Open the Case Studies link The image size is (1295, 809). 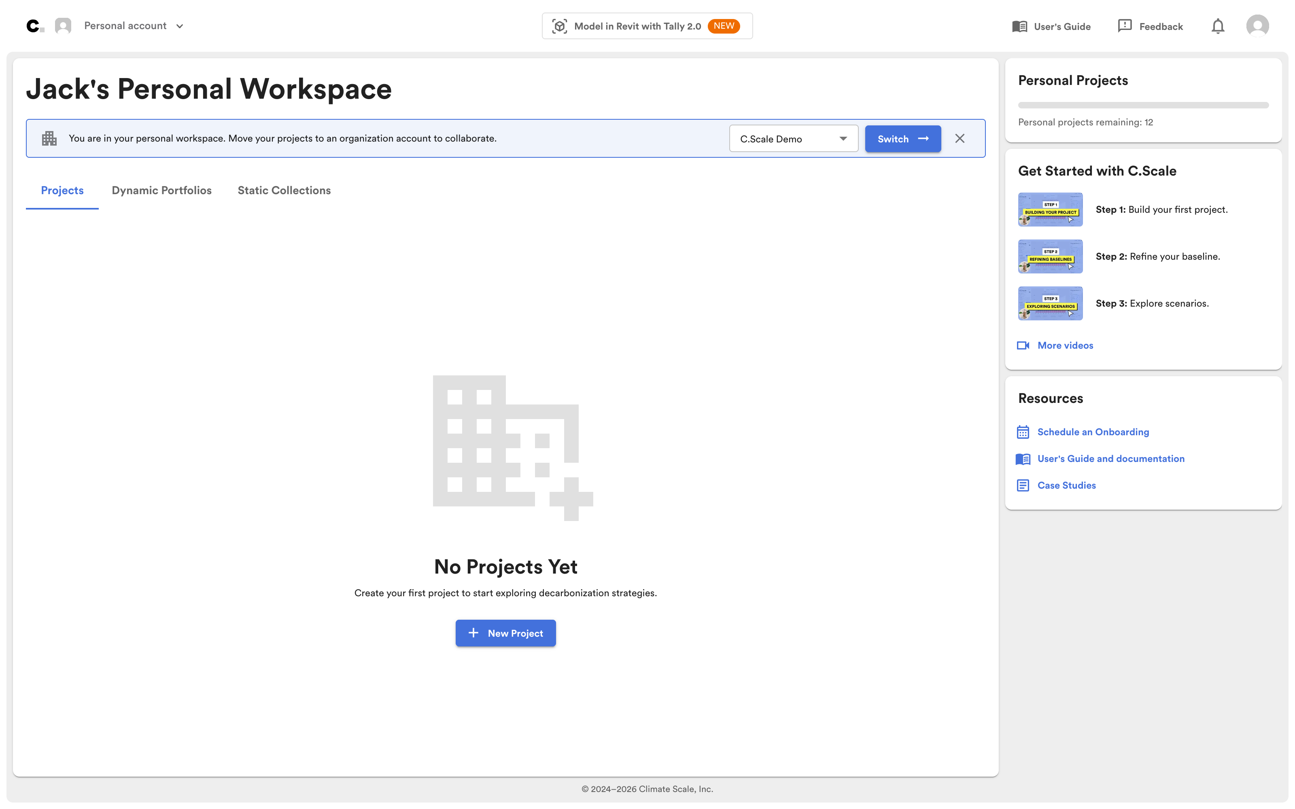coord(1066,486)
